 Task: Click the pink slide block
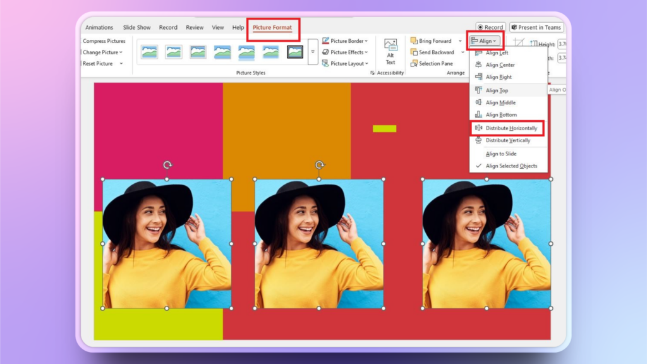tap(158, 130)
